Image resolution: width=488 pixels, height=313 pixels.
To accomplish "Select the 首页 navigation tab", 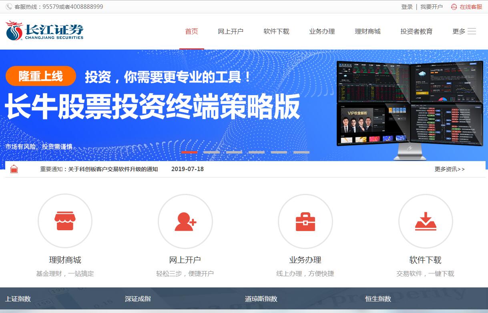I will click(191, 31).
